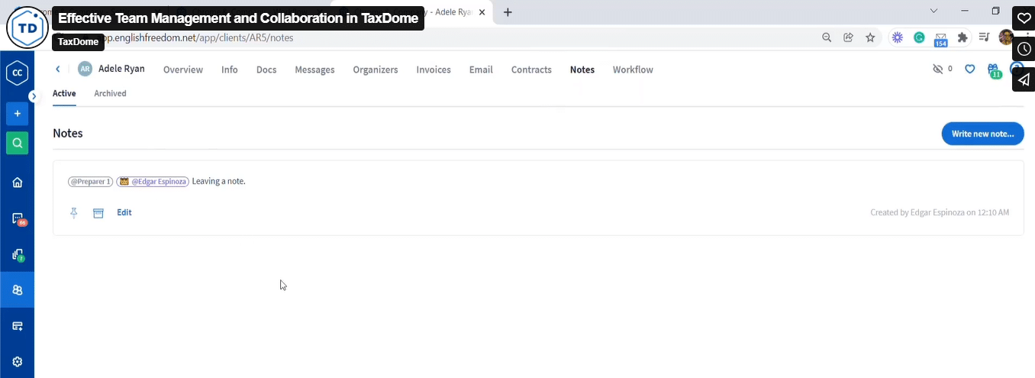Click the share page icon in address bar
The image size is (1035, 378).
[x=848, y=37]
